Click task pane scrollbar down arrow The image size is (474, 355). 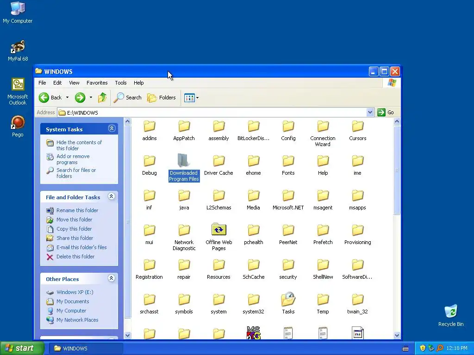tap(127, 335)
